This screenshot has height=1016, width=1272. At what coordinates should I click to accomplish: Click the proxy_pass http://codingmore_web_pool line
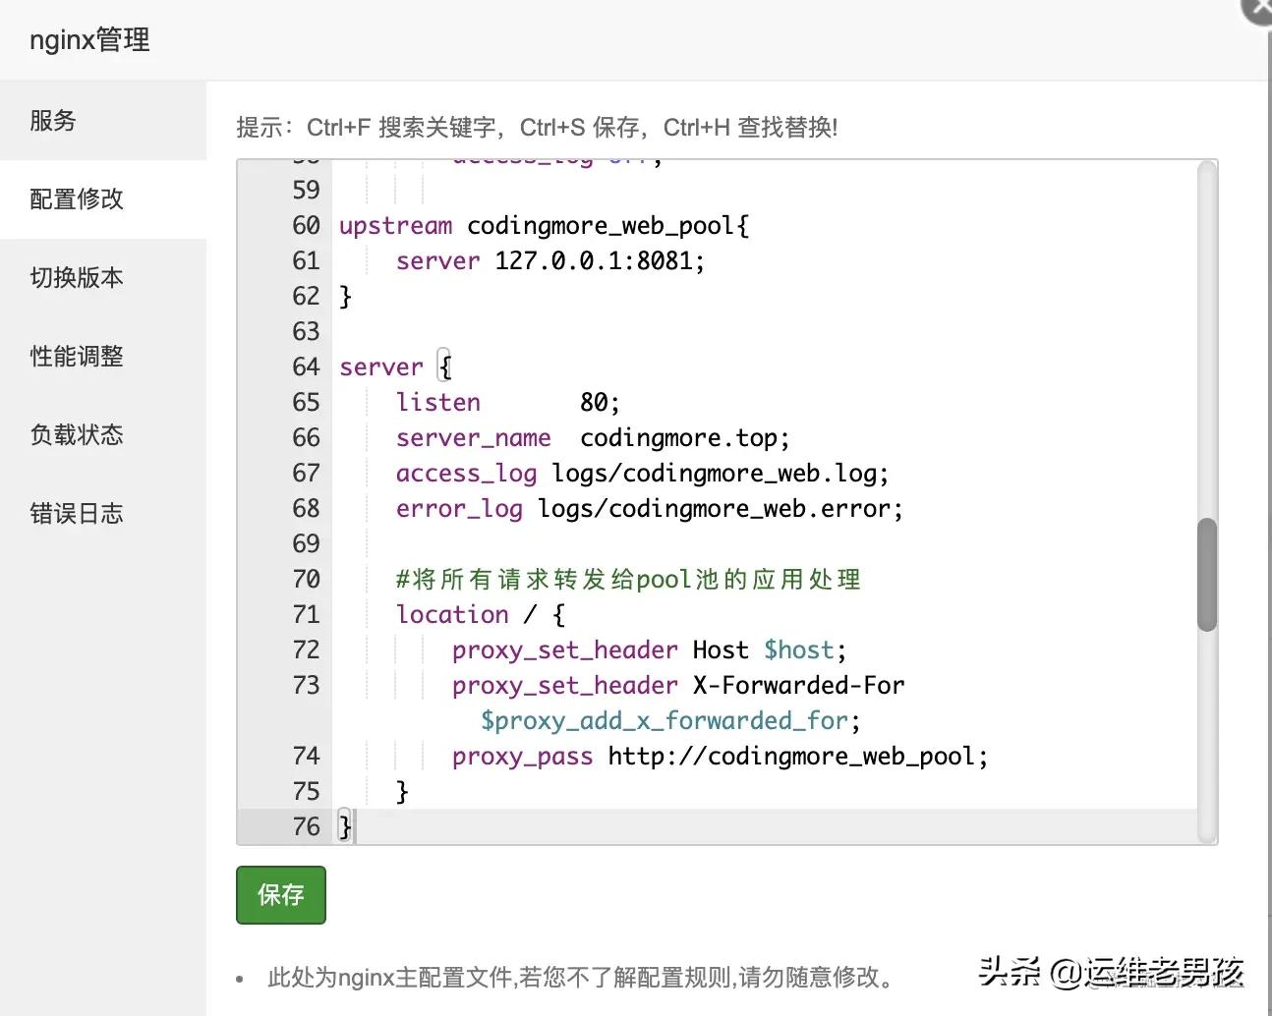[x=720, y=756]
